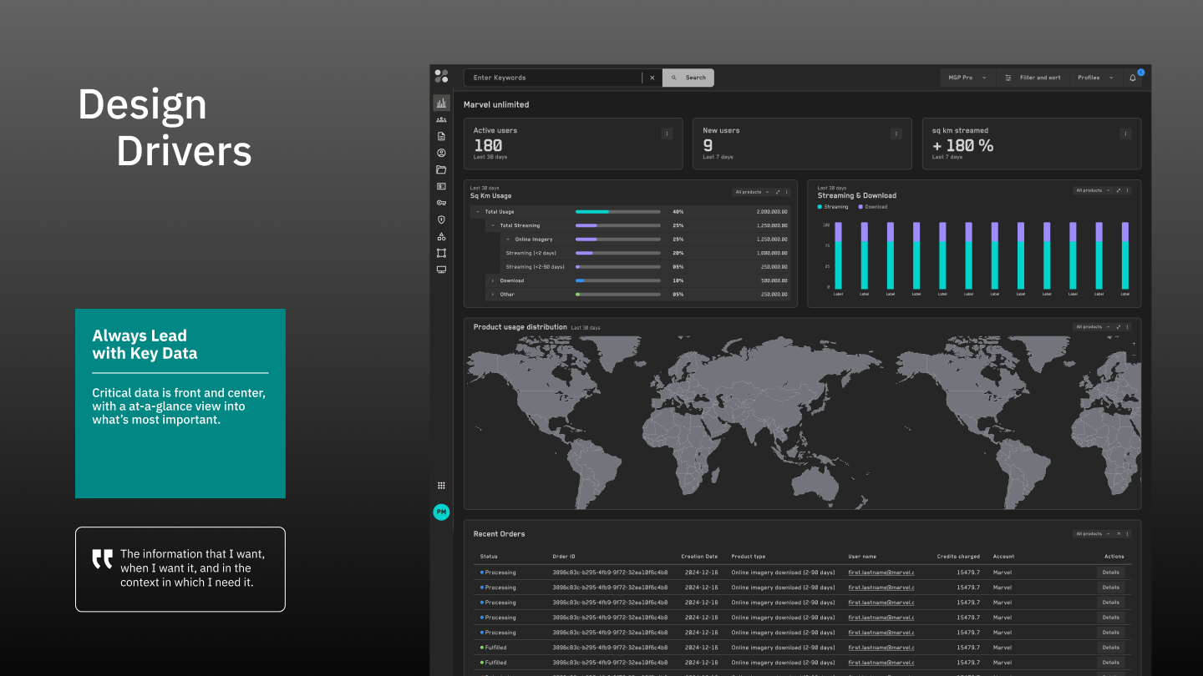Open the analytics bar chart sidebar icon
The image size is (1203, 676).
click(441, 103)
